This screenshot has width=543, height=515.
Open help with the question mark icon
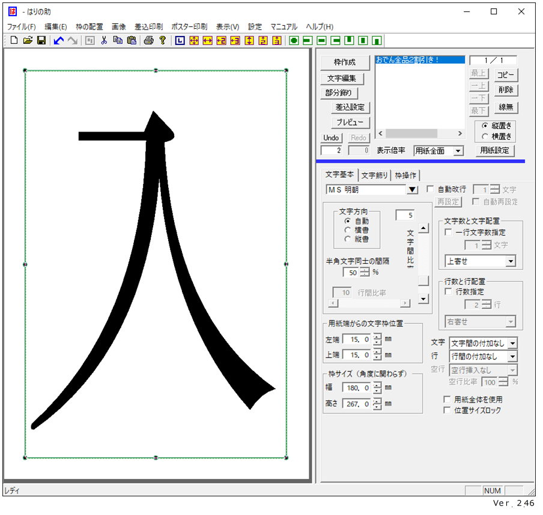pyautogui.click(x=162, y=40)
